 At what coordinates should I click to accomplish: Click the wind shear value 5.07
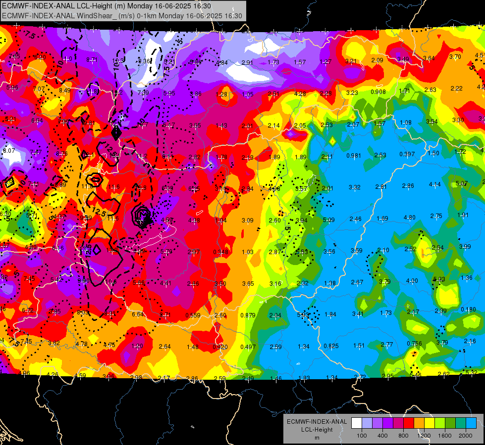[x=462, y=183]
